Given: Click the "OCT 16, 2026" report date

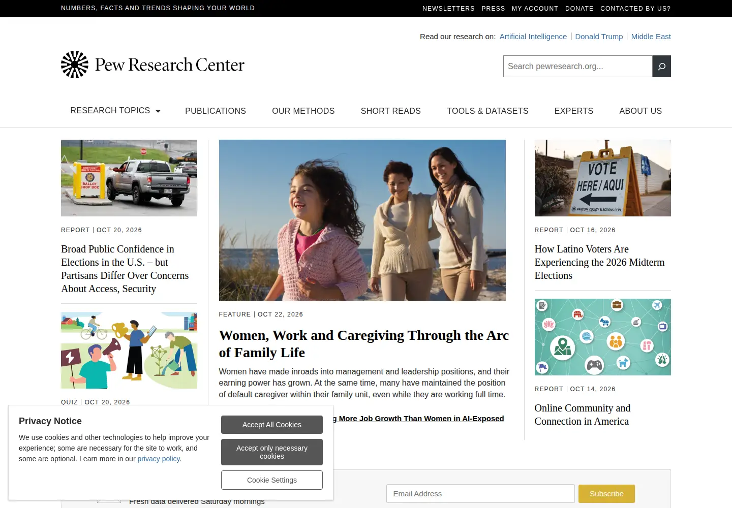Looking at the screenshot, I should (x=593, y=230).
